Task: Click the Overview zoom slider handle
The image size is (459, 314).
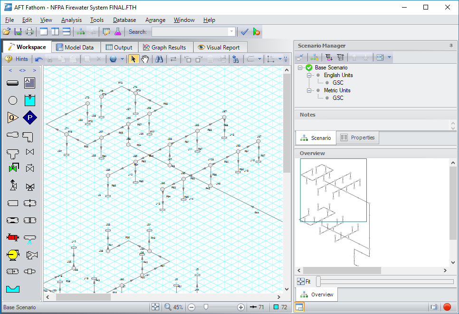Action: 318,282
